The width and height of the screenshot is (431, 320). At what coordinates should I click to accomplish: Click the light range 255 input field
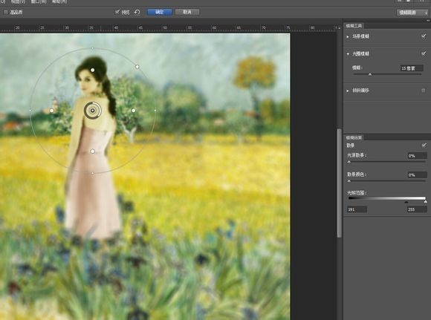(417, 209)
